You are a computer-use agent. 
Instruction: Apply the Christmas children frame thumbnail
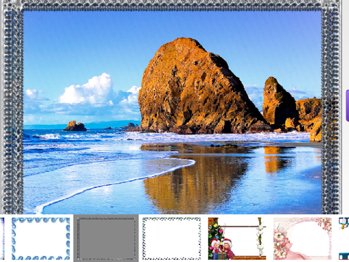pyautogui.click(x=237, y=239)
